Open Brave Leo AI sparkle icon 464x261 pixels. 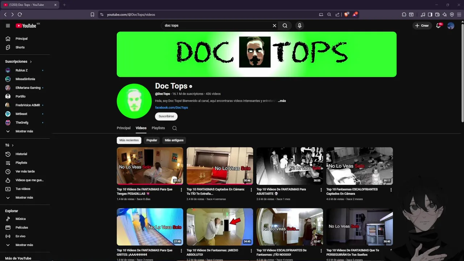click(x=444, y=14)
